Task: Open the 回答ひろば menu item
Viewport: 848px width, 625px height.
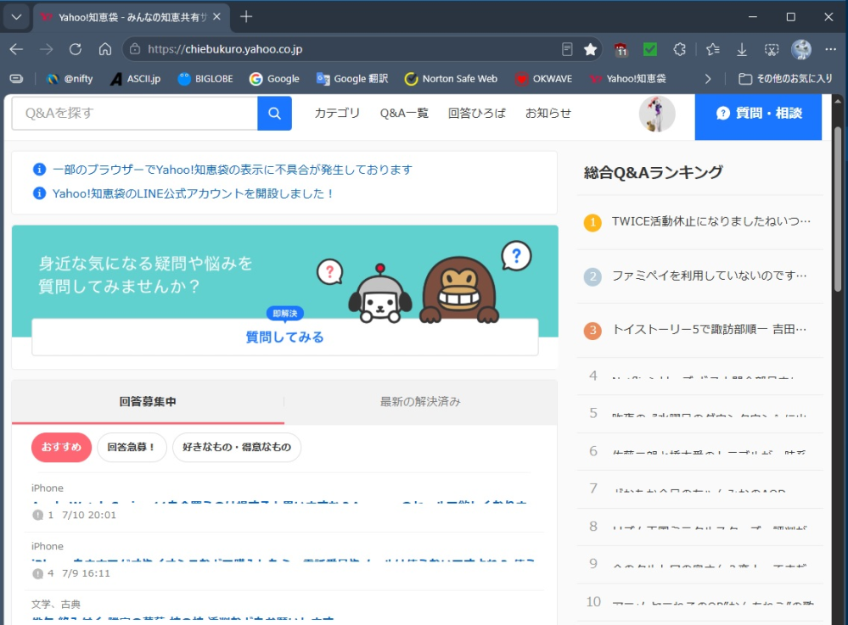Action: [476, 113]
